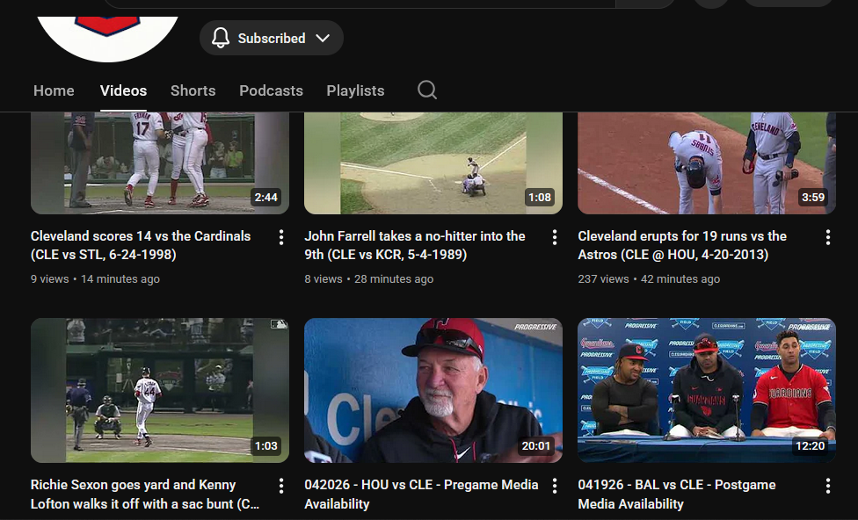Click the 2:44 duration badge
This screenshot has width=858, height=520.
[x=266, y=198]
